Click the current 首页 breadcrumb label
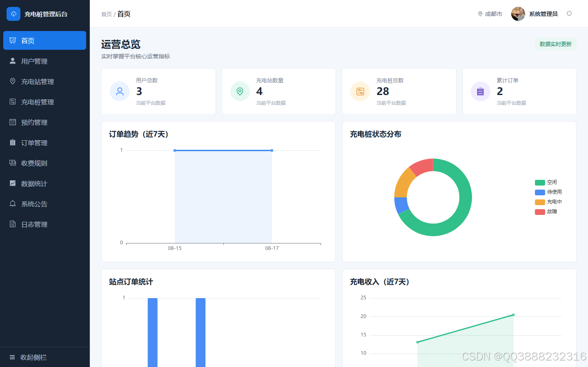 [x=124, y=14]
